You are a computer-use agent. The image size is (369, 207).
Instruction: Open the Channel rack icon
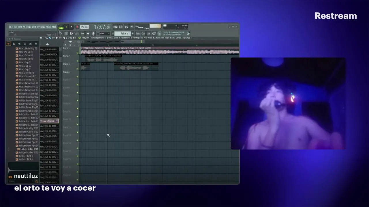pyautogui.click(x=66, y=33)
